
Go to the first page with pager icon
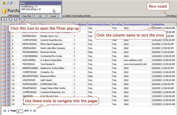pos(5,111)
